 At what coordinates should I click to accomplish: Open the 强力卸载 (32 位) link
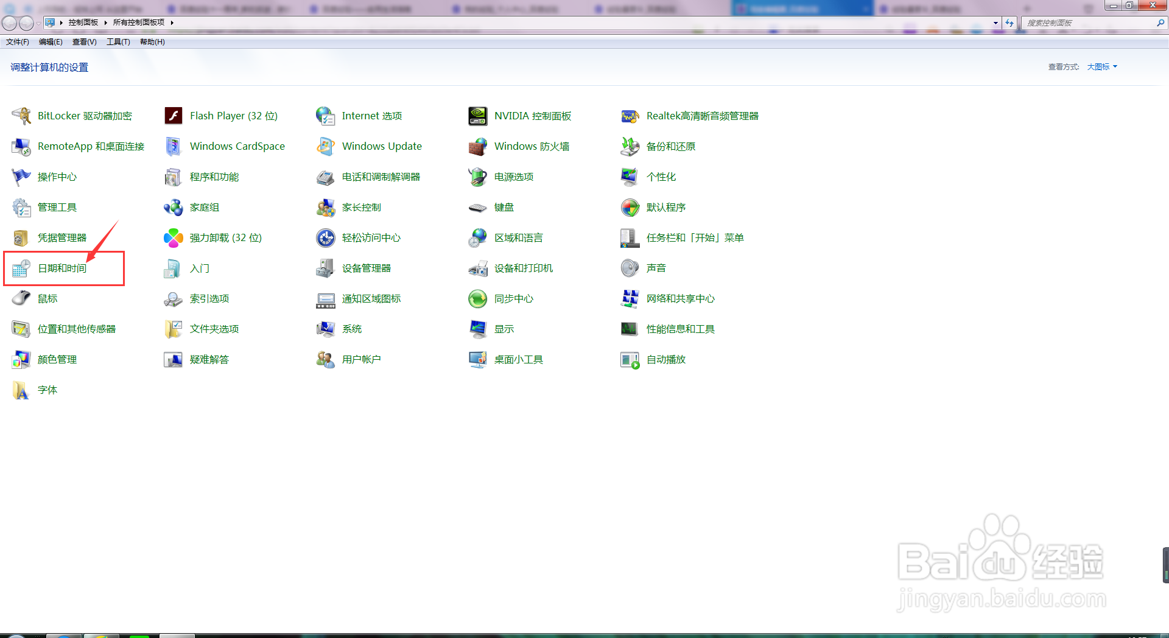click(x=226, y=237)
